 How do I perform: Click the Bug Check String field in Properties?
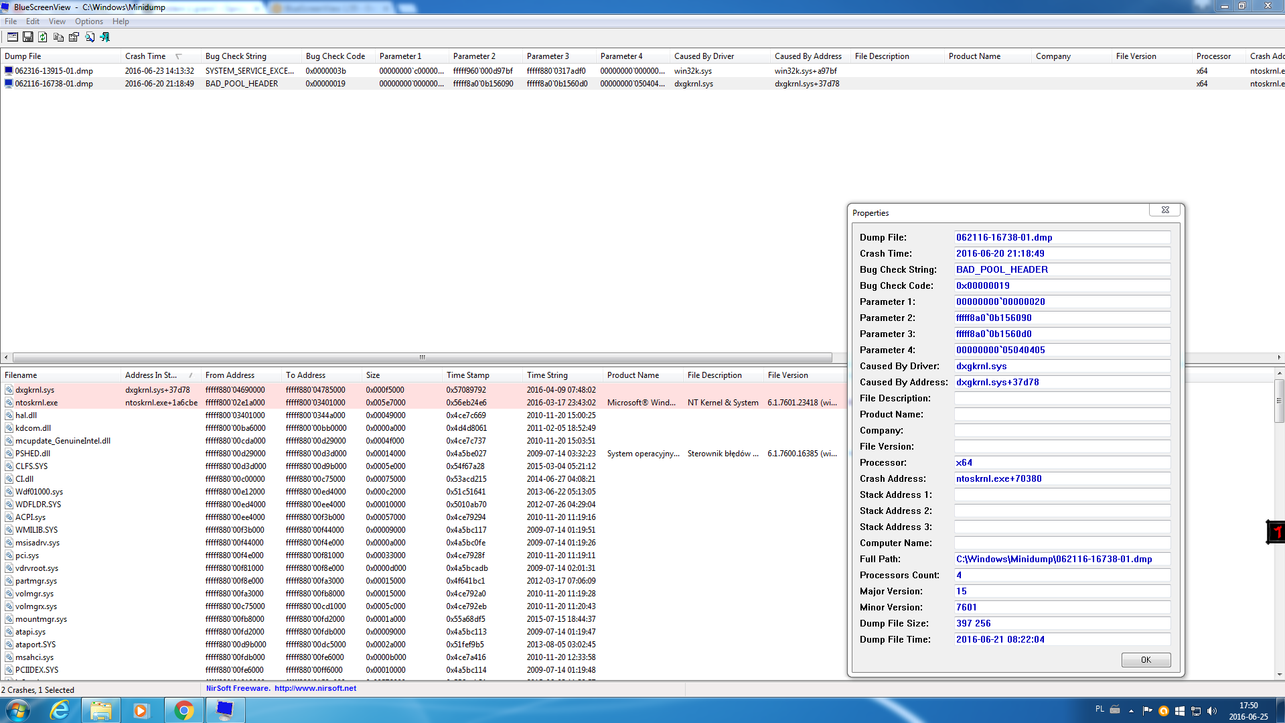[1062, 269]
